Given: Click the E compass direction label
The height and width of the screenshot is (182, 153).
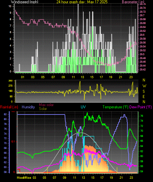Looking at the screenshot, I should tap(144, 97).
